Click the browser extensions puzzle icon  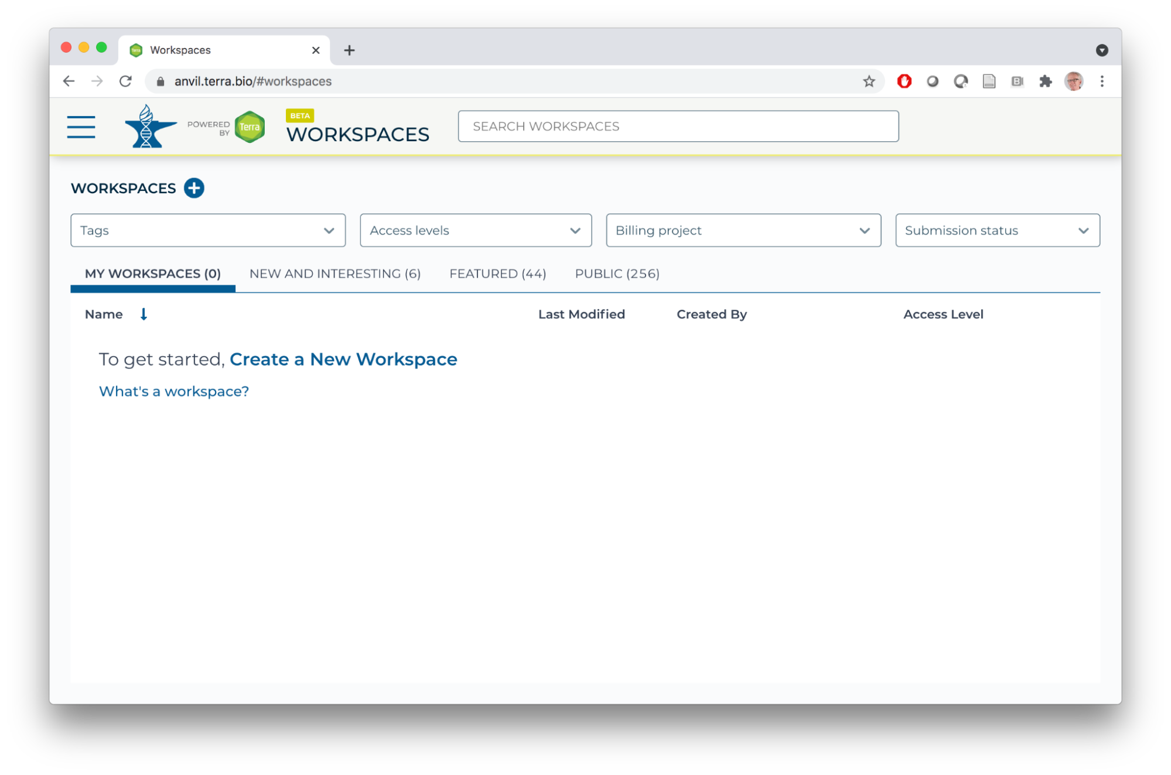coord(1044,81)
